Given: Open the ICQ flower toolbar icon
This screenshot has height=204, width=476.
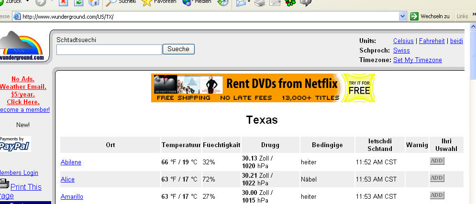Looking at the screenshot, I should click(290, 2).
